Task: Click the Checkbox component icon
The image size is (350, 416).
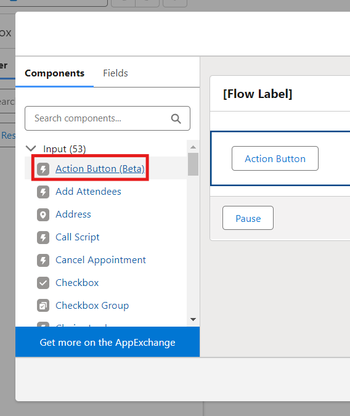Action: click(x=43, y=283)
